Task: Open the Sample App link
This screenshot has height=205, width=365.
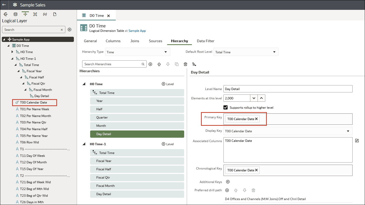Action: [x=137, y=31]
